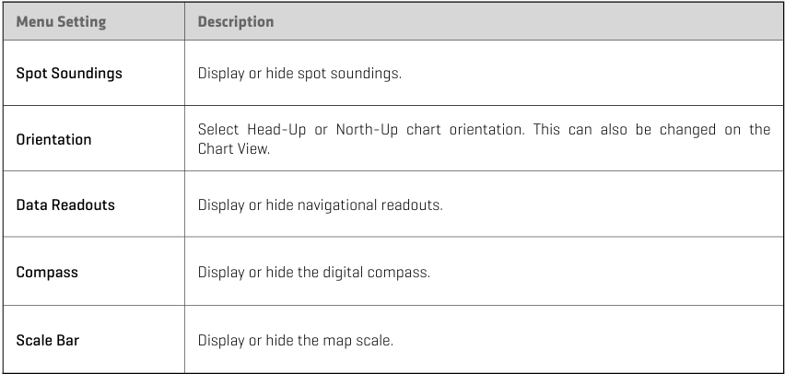Open the Orientation menu setting
785x374 pixels.
pyautogui.click(x=53, y=140)
